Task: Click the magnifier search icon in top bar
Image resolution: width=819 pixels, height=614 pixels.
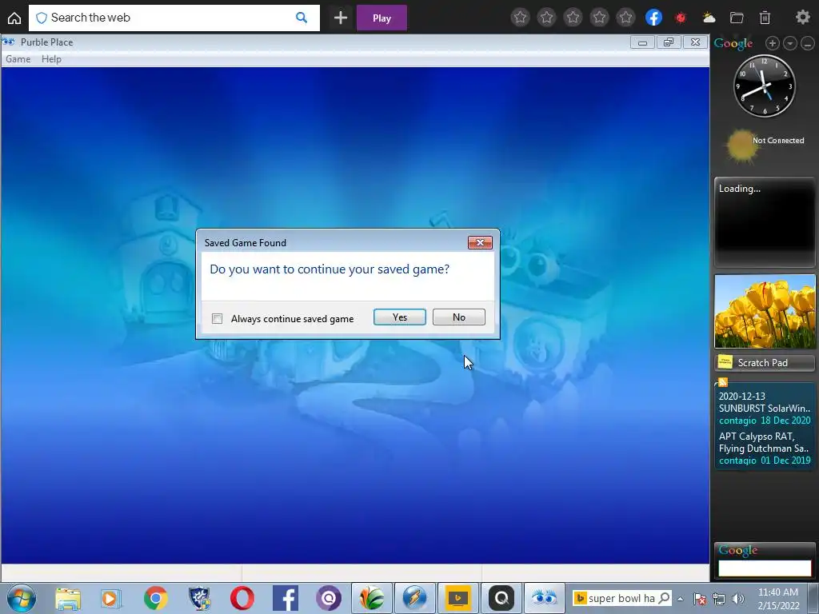Action: point(302,18)
